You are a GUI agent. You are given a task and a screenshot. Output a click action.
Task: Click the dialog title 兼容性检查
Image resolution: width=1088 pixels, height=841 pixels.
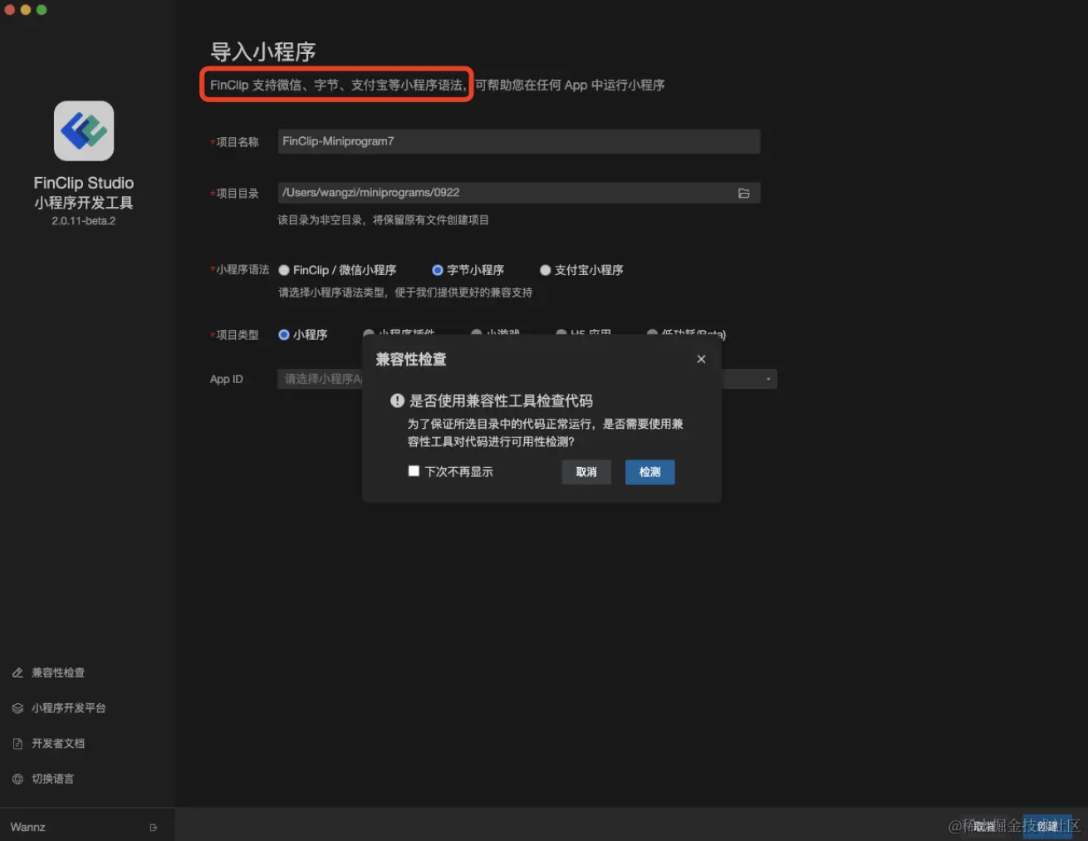point(411,360)
